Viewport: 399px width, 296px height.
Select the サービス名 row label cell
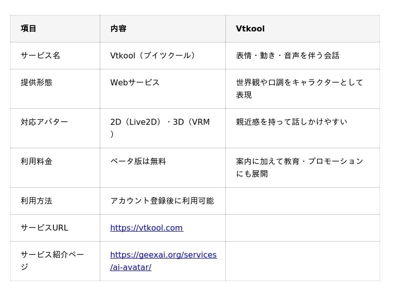[55, 55]
